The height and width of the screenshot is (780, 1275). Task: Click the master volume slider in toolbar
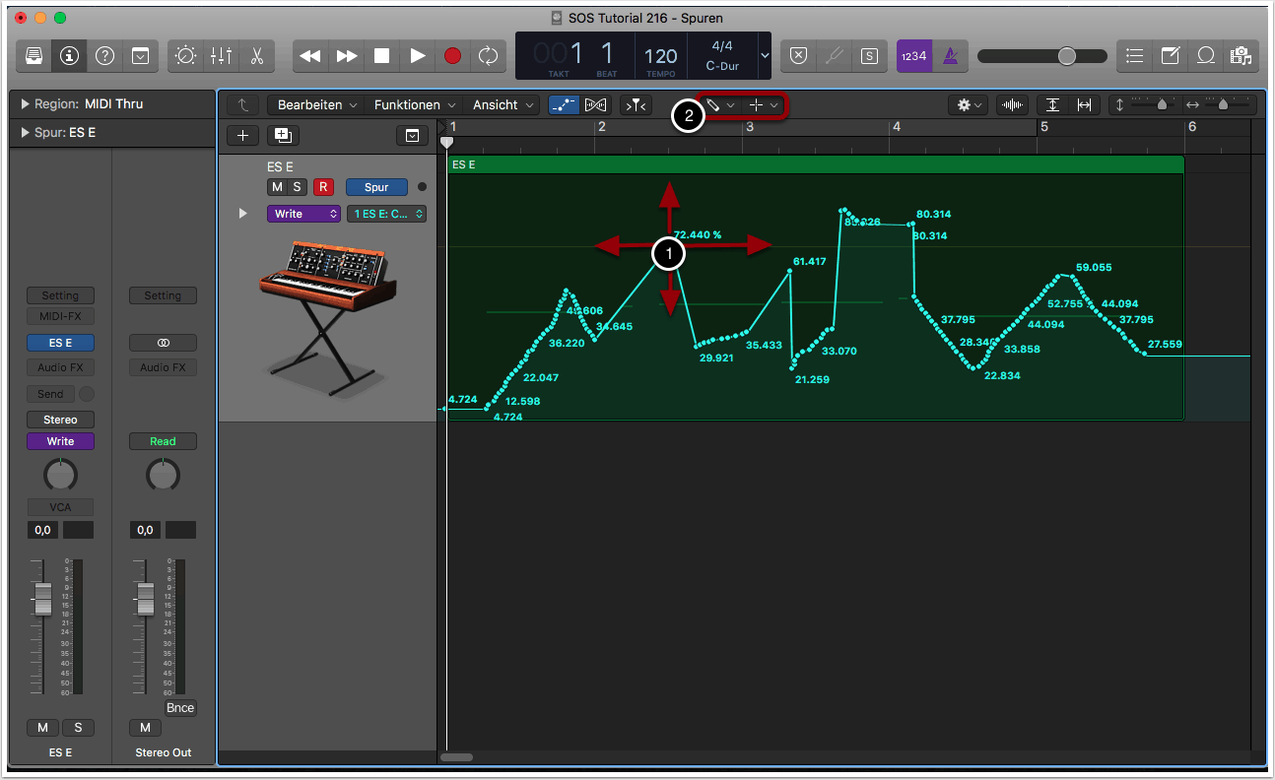(1066, 56)
